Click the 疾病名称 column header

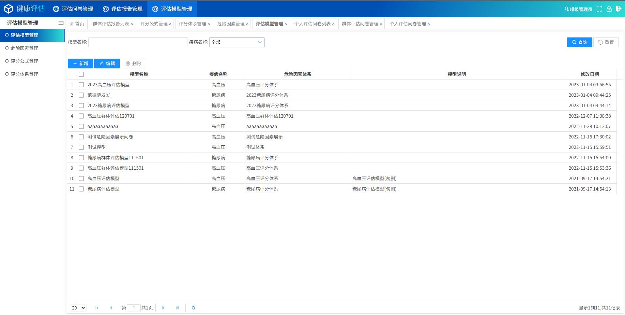(x=218, y=74)
